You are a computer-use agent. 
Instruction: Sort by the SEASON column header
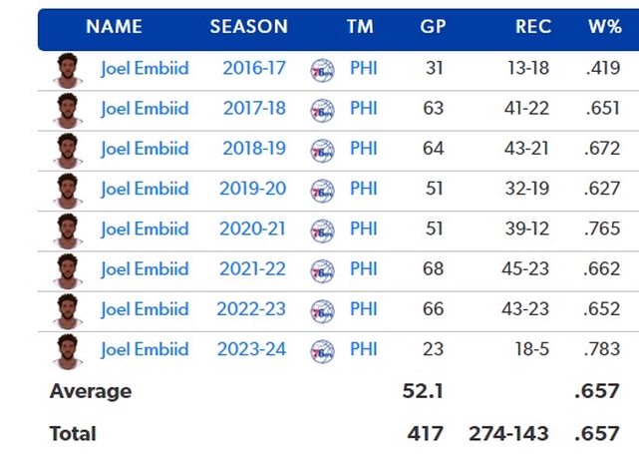248,27
